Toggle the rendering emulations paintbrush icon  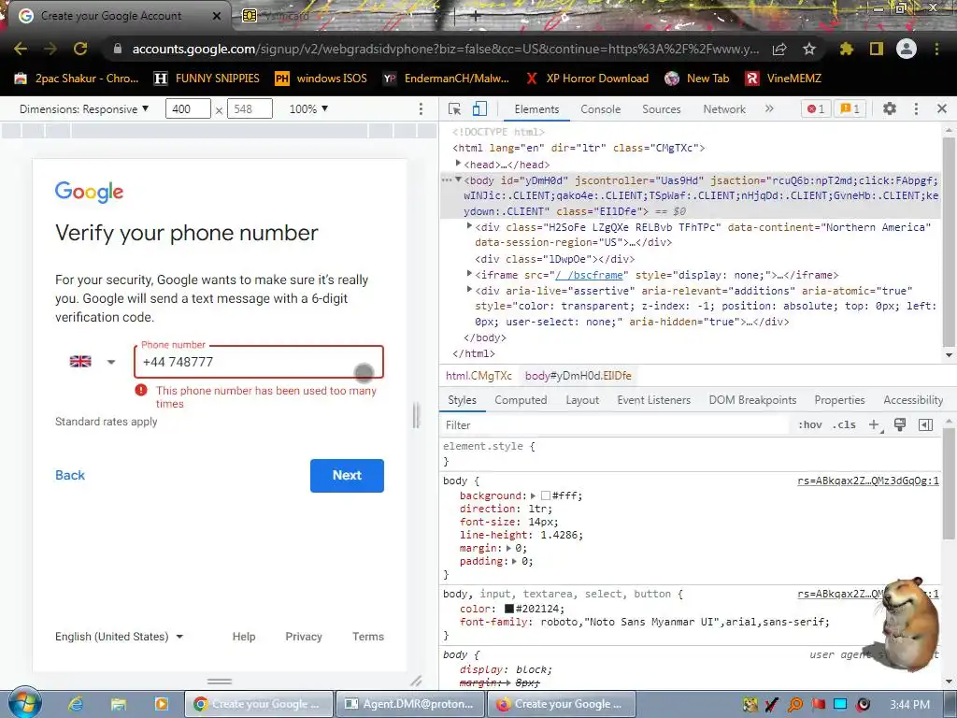900,425
